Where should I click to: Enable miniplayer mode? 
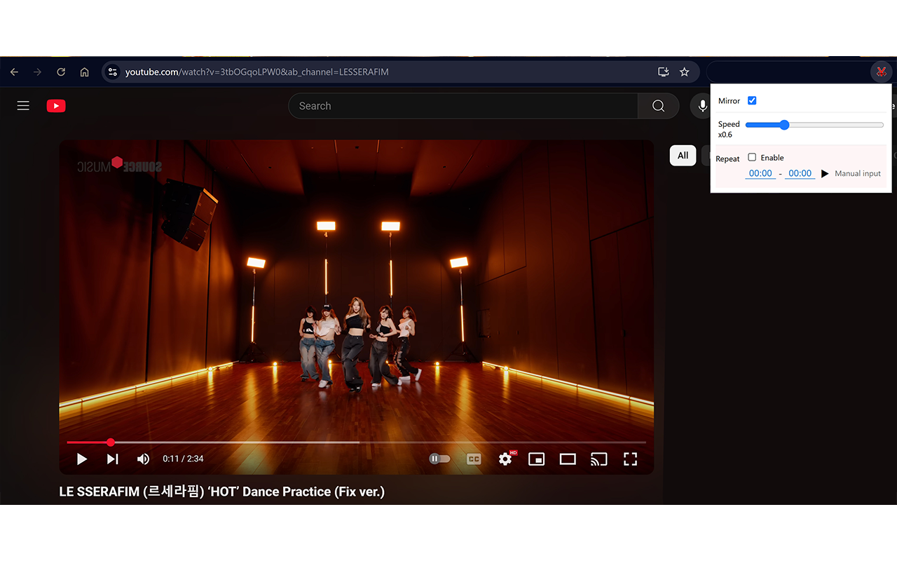pos(536,459)
